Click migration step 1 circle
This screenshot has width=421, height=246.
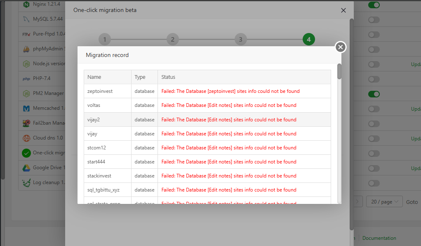(105, 40)
